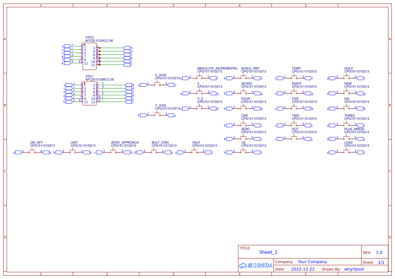Click the whyrlpool Drawn By name
Image resolution: width=395 pixels, height=279 pixels.
coord(354,269)
